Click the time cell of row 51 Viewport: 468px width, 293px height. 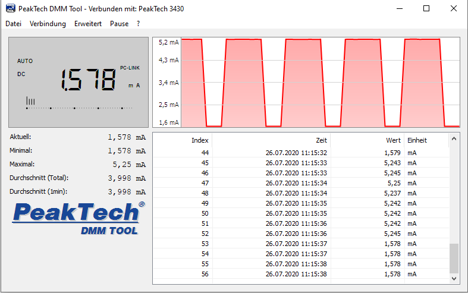tap(296, 224)
